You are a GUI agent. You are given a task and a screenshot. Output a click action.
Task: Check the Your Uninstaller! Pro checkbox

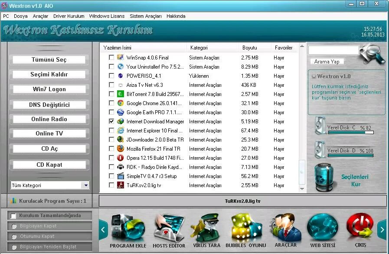pos(111,66)
